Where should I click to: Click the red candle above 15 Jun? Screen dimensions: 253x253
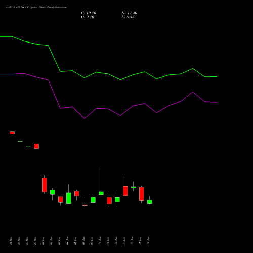125,191
